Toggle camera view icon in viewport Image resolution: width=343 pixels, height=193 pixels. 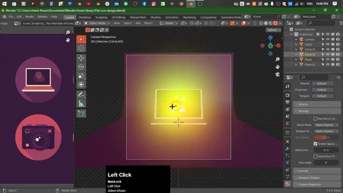pos(278,75)
